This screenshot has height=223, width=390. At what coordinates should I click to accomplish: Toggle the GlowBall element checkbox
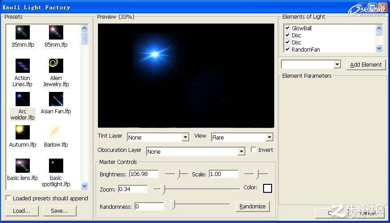(x=287, y=28)
